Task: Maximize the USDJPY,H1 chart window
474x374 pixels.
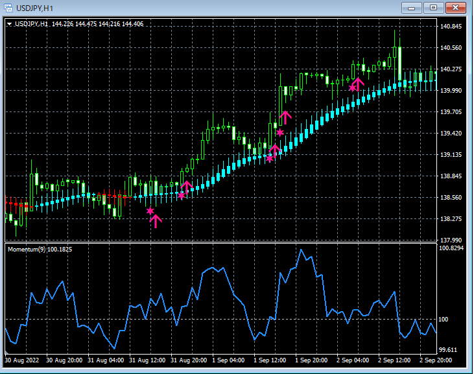Action: (434, 8)
